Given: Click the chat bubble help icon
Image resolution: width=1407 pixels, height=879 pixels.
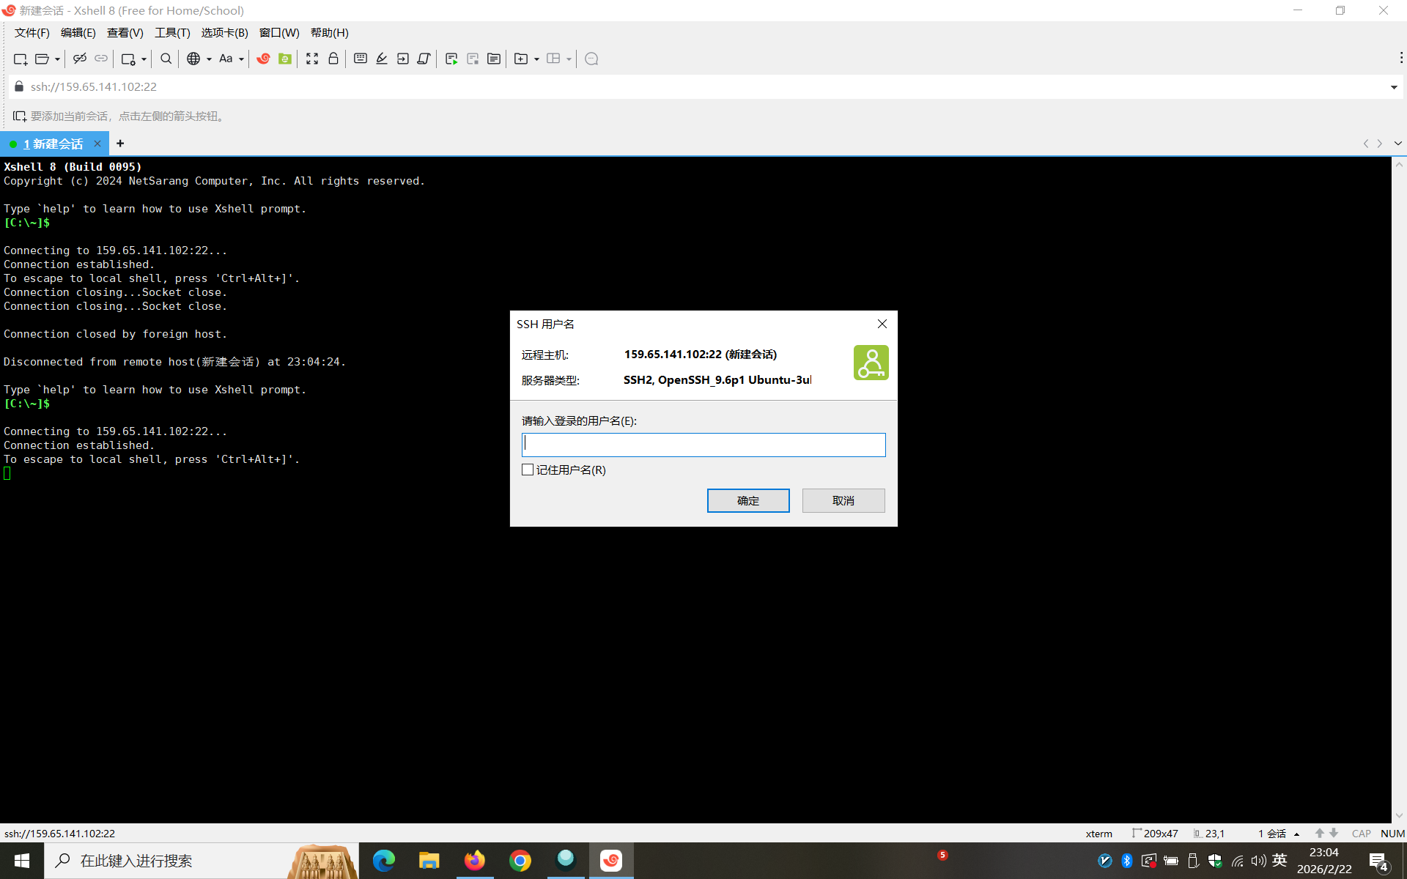Looking at the screenshot, I should [591, 59].
